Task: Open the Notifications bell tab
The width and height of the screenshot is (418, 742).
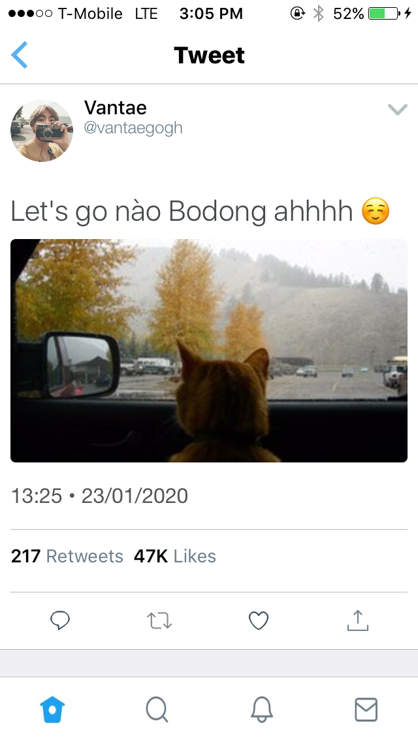Action: click(261, 710)
